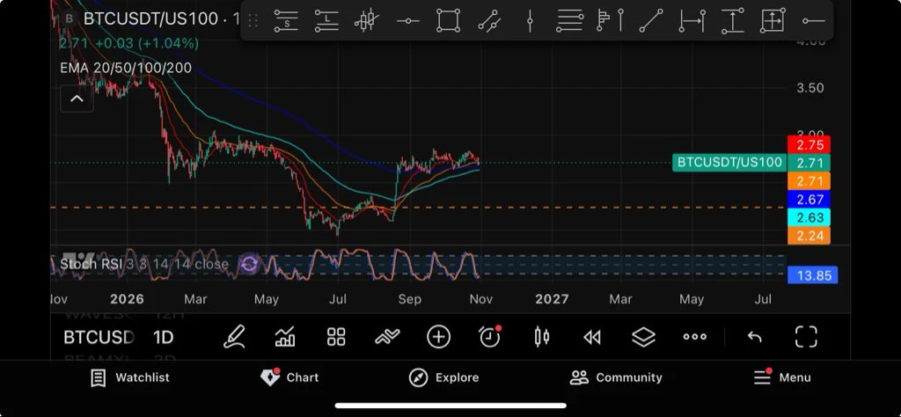
Task: Tap the BTCUSDT/US100 price axis label
Action: (x=729, y=163)
